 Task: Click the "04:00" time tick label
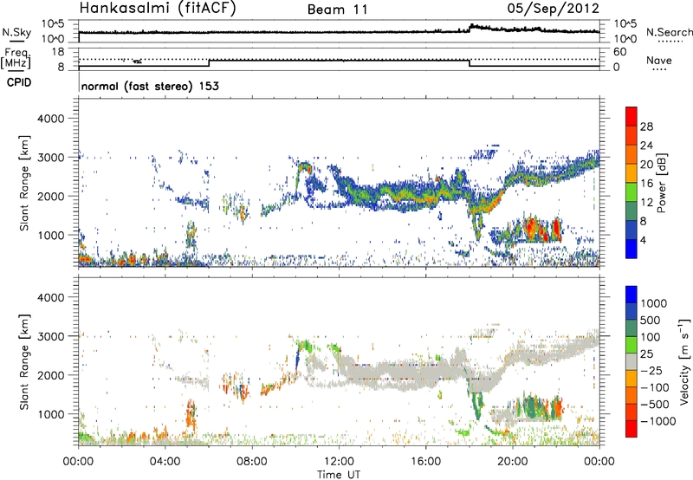pos(165,462)
